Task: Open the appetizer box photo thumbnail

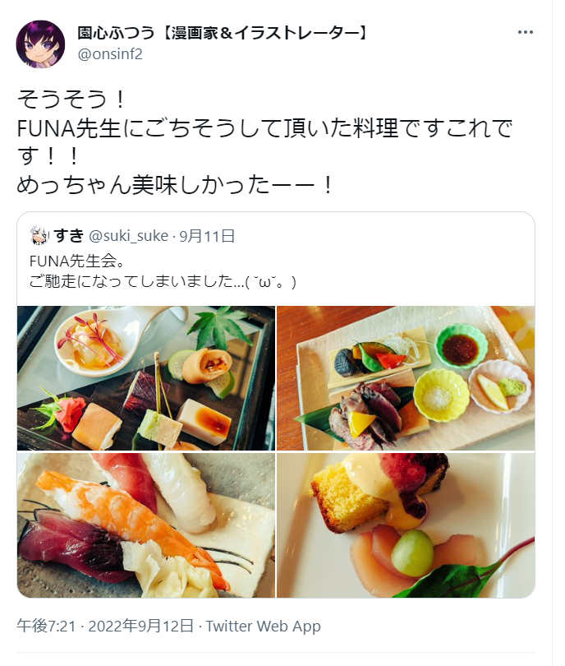Action: tap(146, 378)
